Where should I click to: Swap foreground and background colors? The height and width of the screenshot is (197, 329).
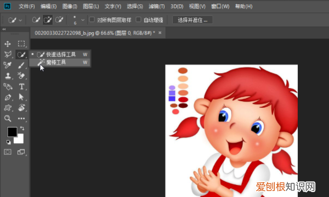[x=22, y=128]
